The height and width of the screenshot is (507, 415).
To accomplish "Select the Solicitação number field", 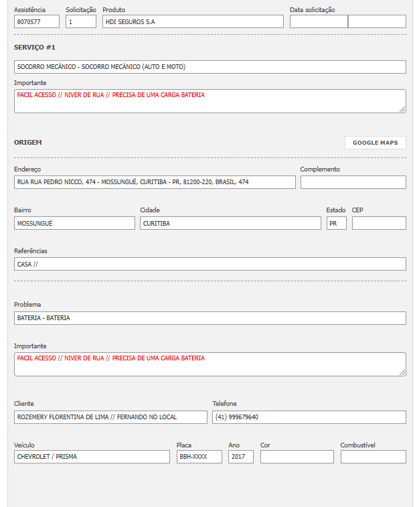I will pyautogui.click(x=81, y=21).
